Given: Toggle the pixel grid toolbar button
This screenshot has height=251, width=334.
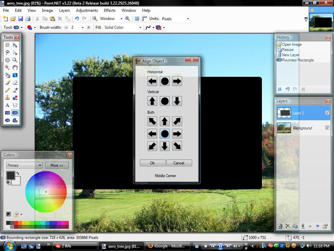Looking at the screenshot, I should coord(137,19).
